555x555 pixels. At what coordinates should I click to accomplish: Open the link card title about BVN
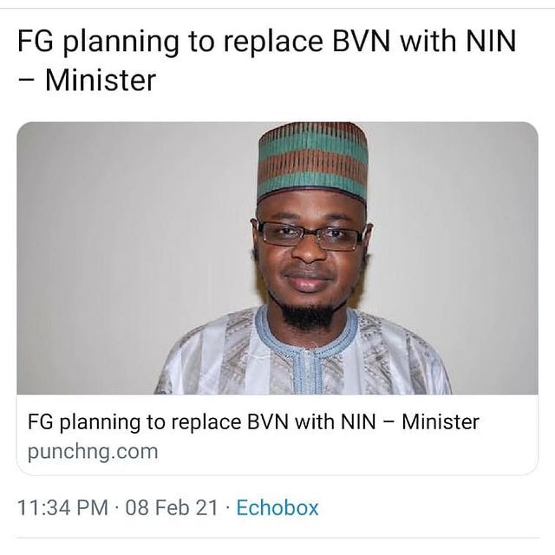pos(253,422)
